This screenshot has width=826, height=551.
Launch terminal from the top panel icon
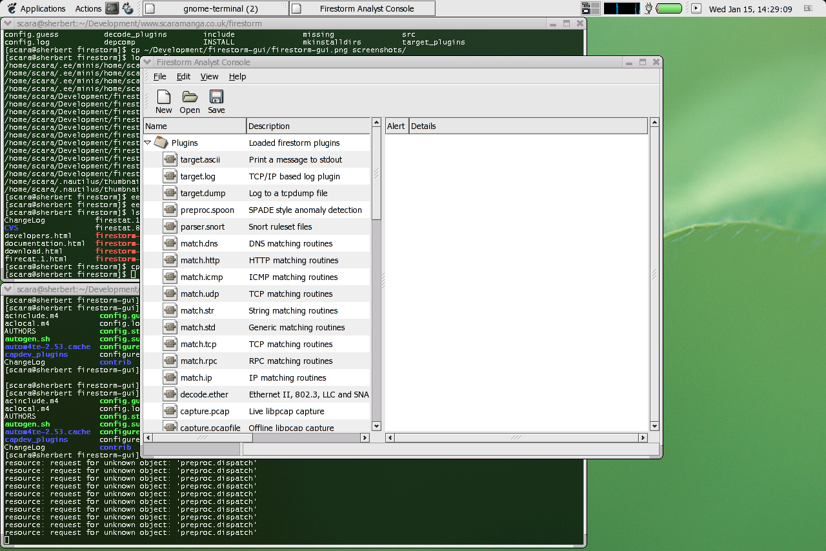click(x=112, y=8)
